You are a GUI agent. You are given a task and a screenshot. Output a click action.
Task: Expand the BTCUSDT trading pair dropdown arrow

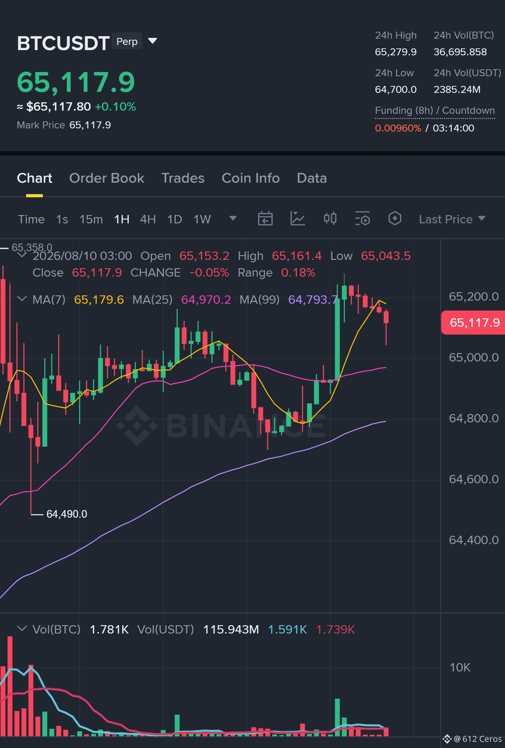click(x=153, y=41)
